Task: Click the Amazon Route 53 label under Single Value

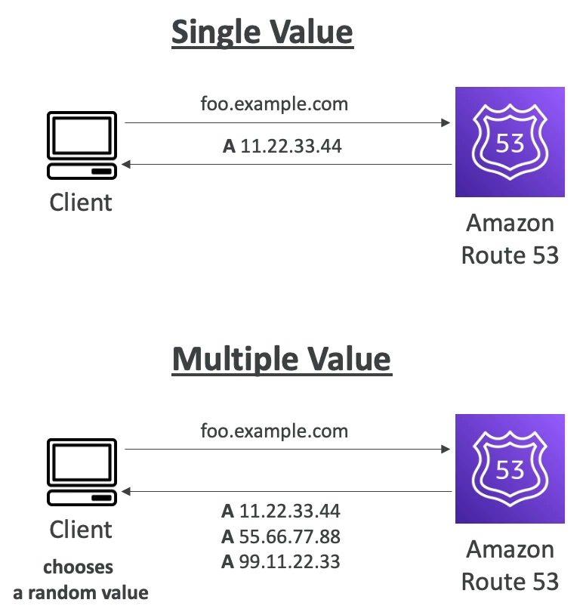Action: (x=510, y=239)
